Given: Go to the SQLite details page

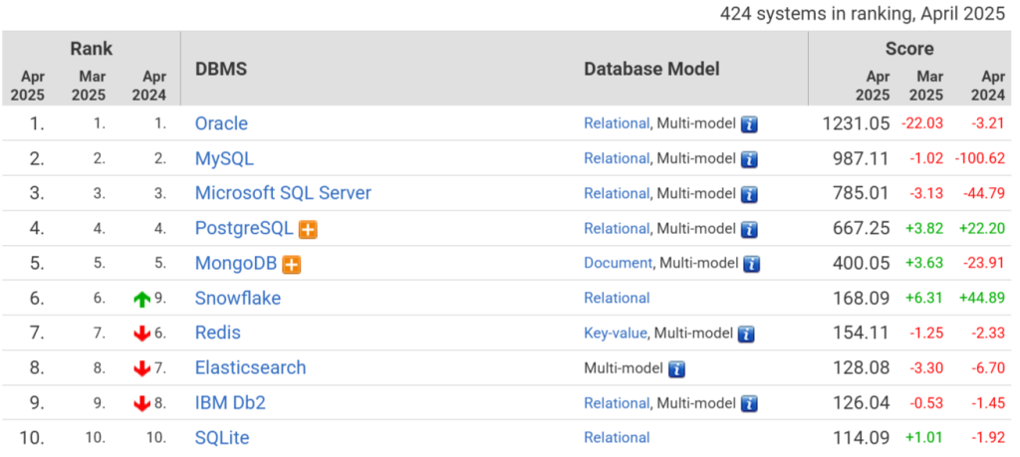Looking at the screenshot, I should pos(222,437).
